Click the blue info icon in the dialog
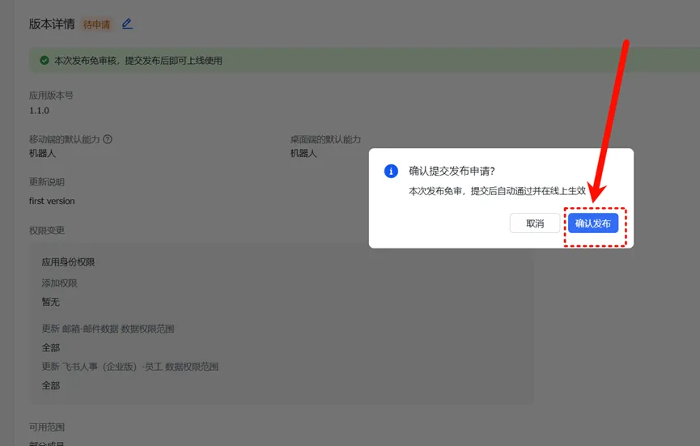The width and height of the screenshot is (700, 446). tap(391, 171)
